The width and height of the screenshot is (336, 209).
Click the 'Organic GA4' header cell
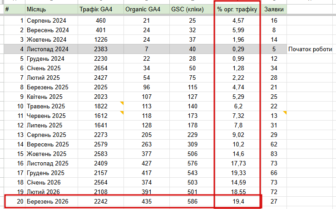click(x=143, y=10)
